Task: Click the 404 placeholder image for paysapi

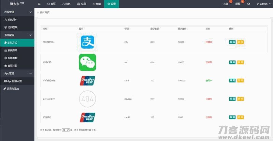Action: tap(87, 99)
